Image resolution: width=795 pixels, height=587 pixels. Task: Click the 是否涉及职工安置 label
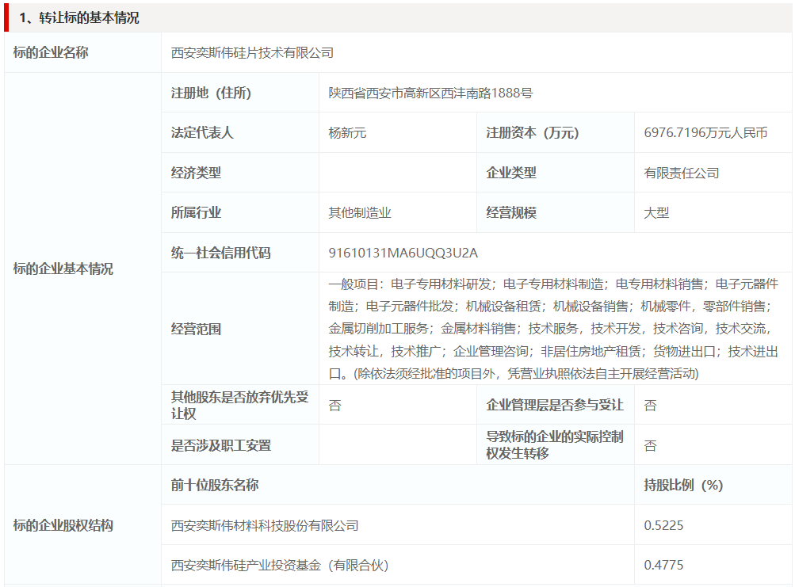pyautogui.click(x=220, y=445)
